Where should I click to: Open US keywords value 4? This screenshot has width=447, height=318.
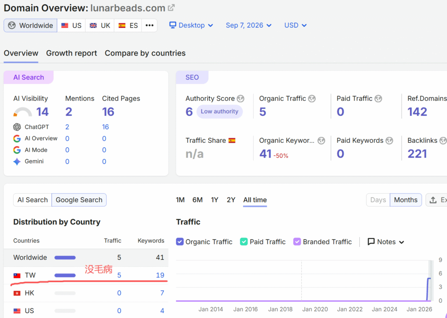coord(162,311)
